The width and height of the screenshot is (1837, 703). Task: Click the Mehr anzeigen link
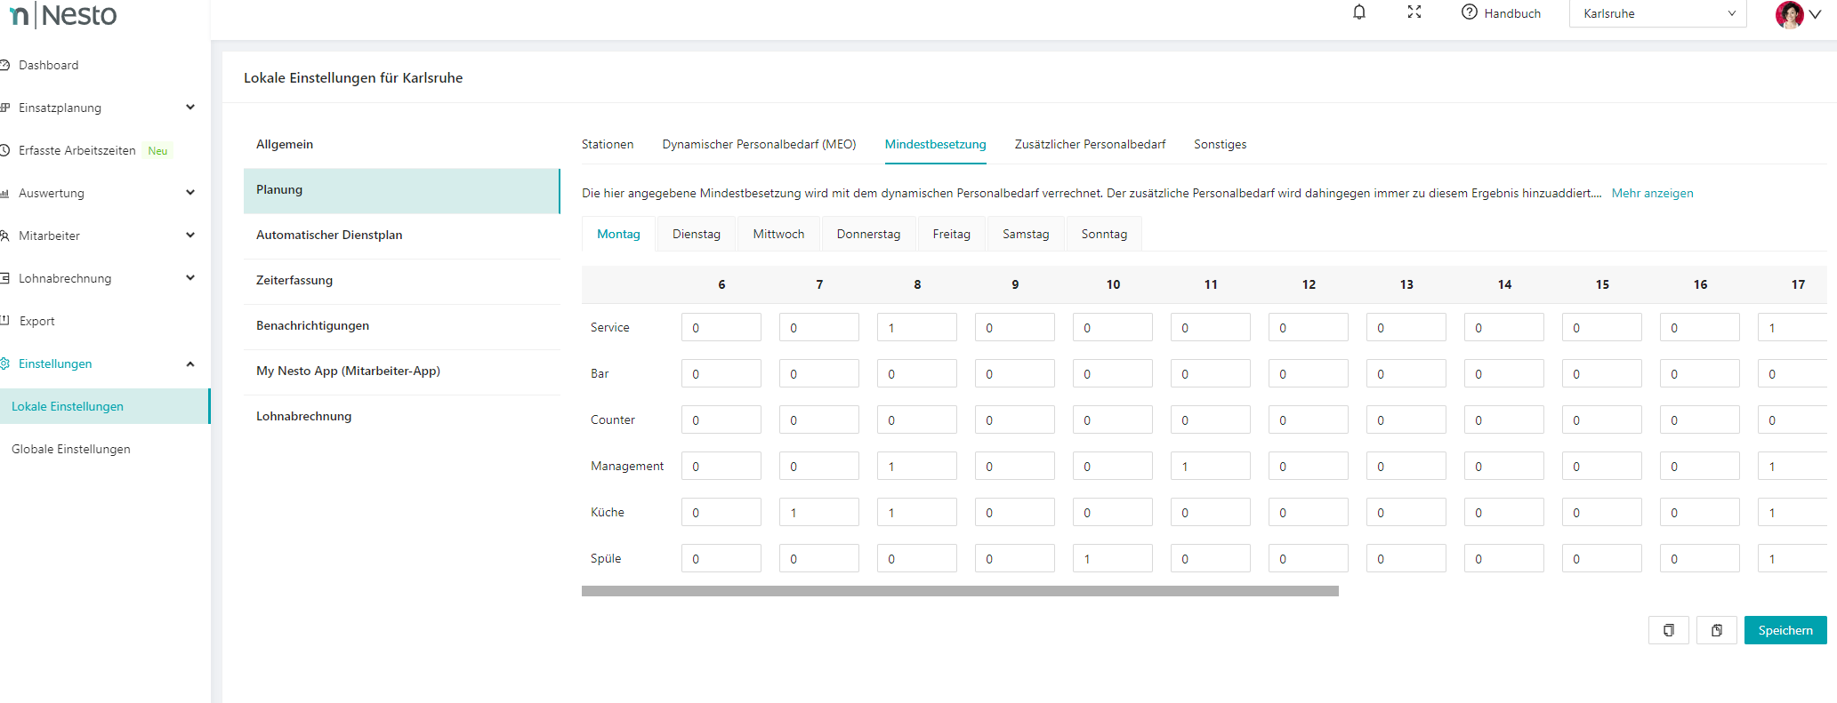[1652, 193]
